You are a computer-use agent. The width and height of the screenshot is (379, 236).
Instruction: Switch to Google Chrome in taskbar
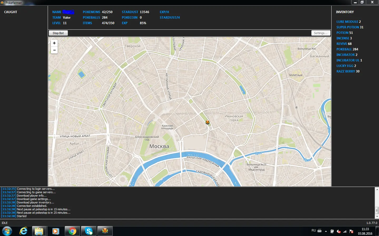coord(72,231)
